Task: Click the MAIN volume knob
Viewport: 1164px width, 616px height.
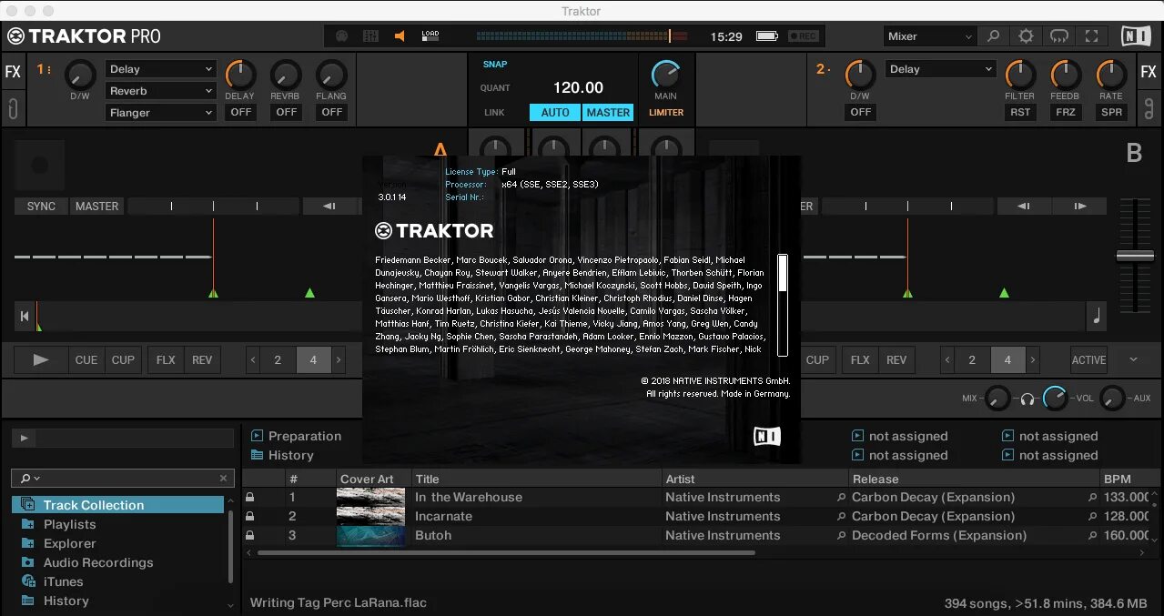Action: [x=665, y=75]
